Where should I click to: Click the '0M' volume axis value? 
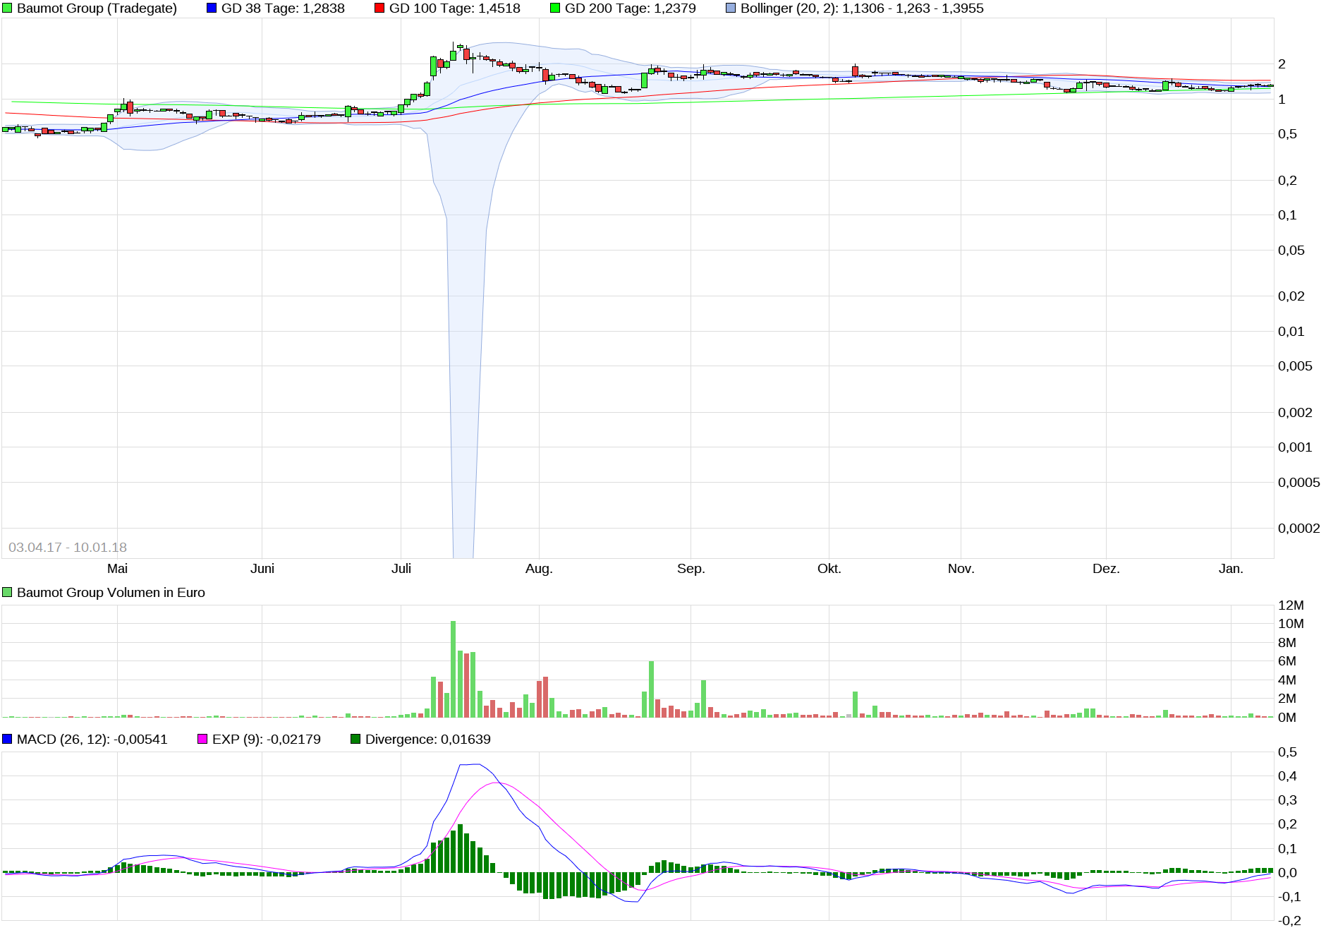point(1287,718)
